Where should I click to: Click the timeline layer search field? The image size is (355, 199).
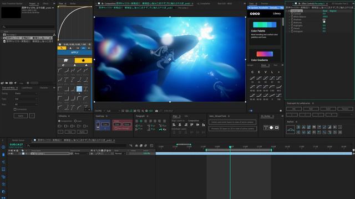[77, 145]
